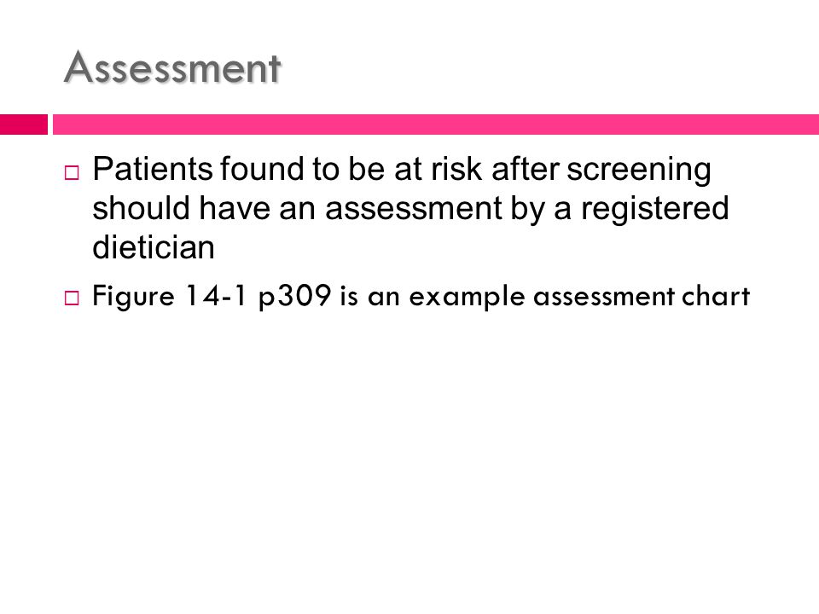Click the word should in first bullet
The width and height of the screenshot is (819, 614).
click(x=141, y=208)
